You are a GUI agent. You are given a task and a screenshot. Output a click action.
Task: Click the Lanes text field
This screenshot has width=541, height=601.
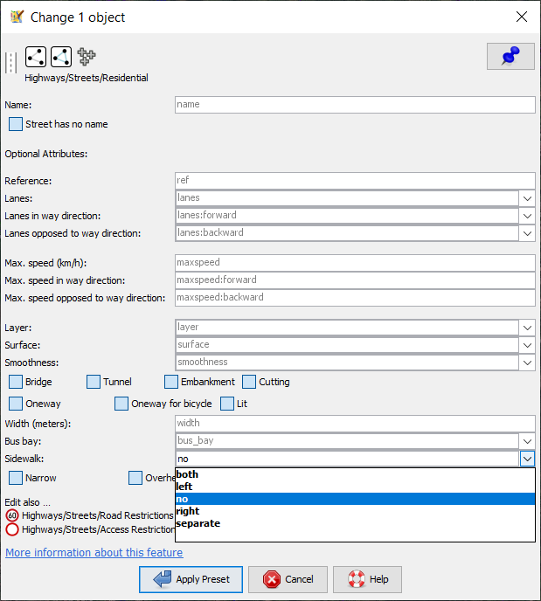347,198
